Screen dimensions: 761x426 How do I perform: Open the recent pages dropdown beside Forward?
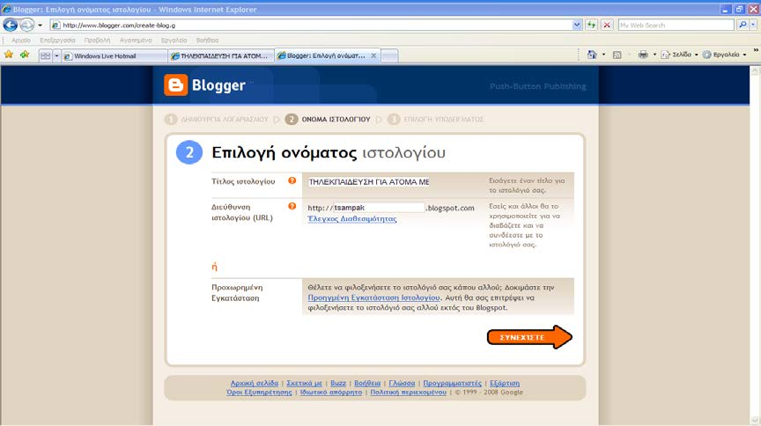[41, 26]
